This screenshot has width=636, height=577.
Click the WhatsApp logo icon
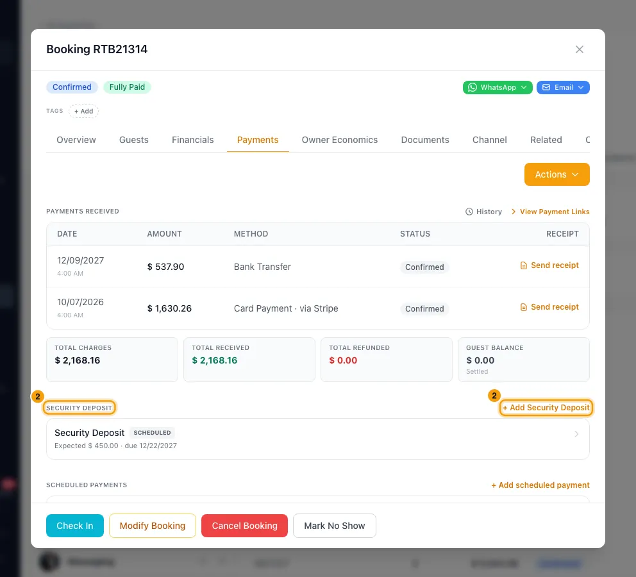pos(472,88)
